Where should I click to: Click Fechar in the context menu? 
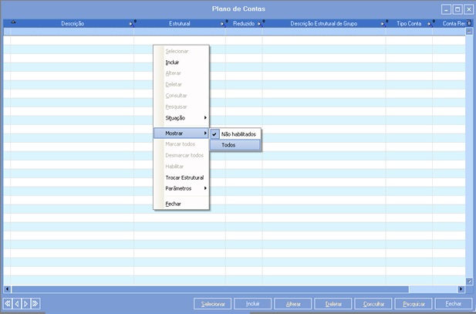[174, 203]
